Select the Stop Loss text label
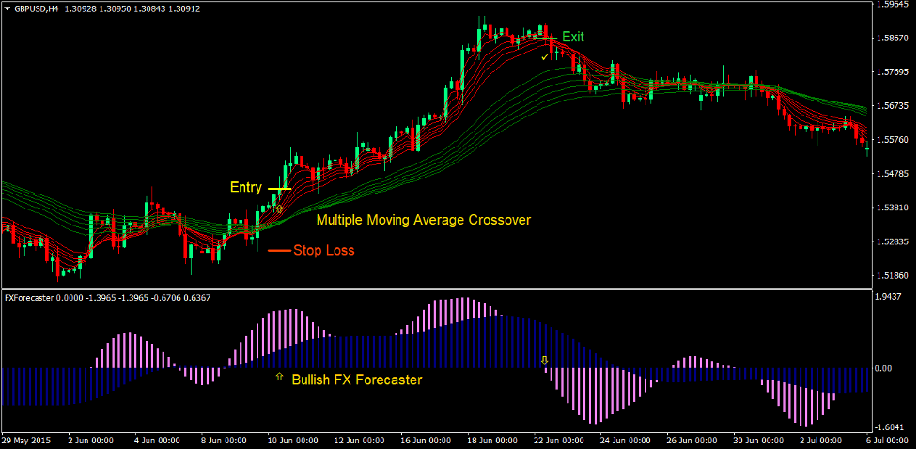918x450 pixels. click(x=323, y=251)
